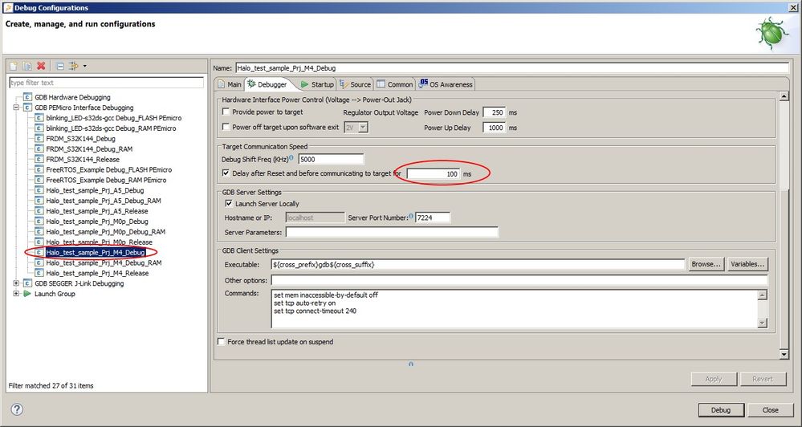
Task: Click the Other options field
Action: point(519,280)
